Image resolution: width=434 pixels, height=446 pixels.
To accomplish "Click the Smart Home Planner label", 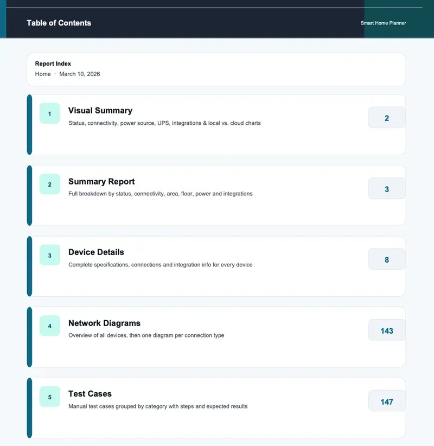I will click(383, 23).
